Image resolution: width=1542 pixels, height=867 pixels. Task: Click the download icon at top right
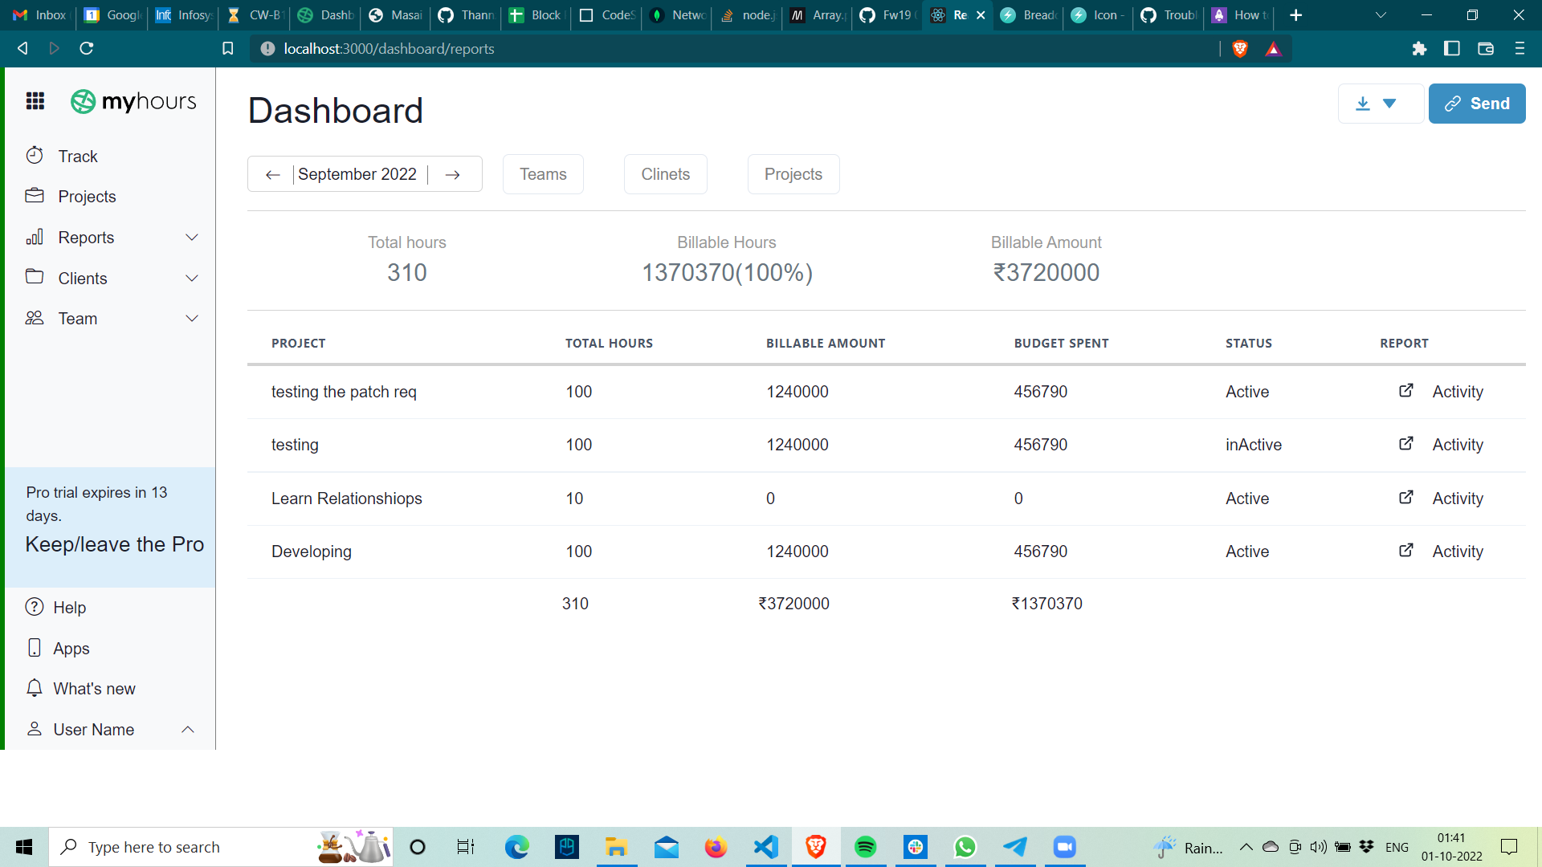[1363, 104]
